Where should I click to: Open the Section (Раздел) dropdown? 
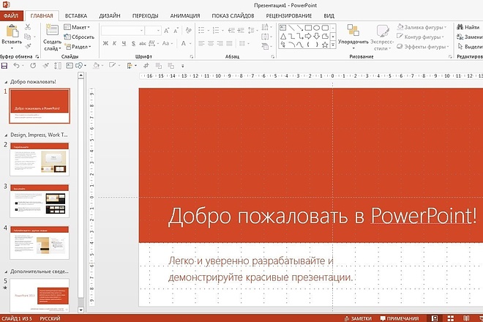[x=78, y=47]
